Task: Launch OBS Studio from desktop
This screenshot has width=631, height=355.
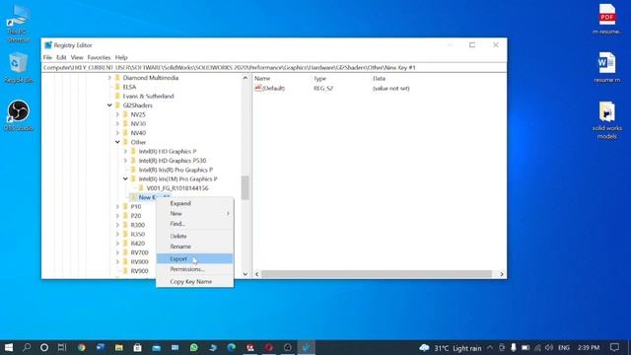Action: tap(19, 116)
